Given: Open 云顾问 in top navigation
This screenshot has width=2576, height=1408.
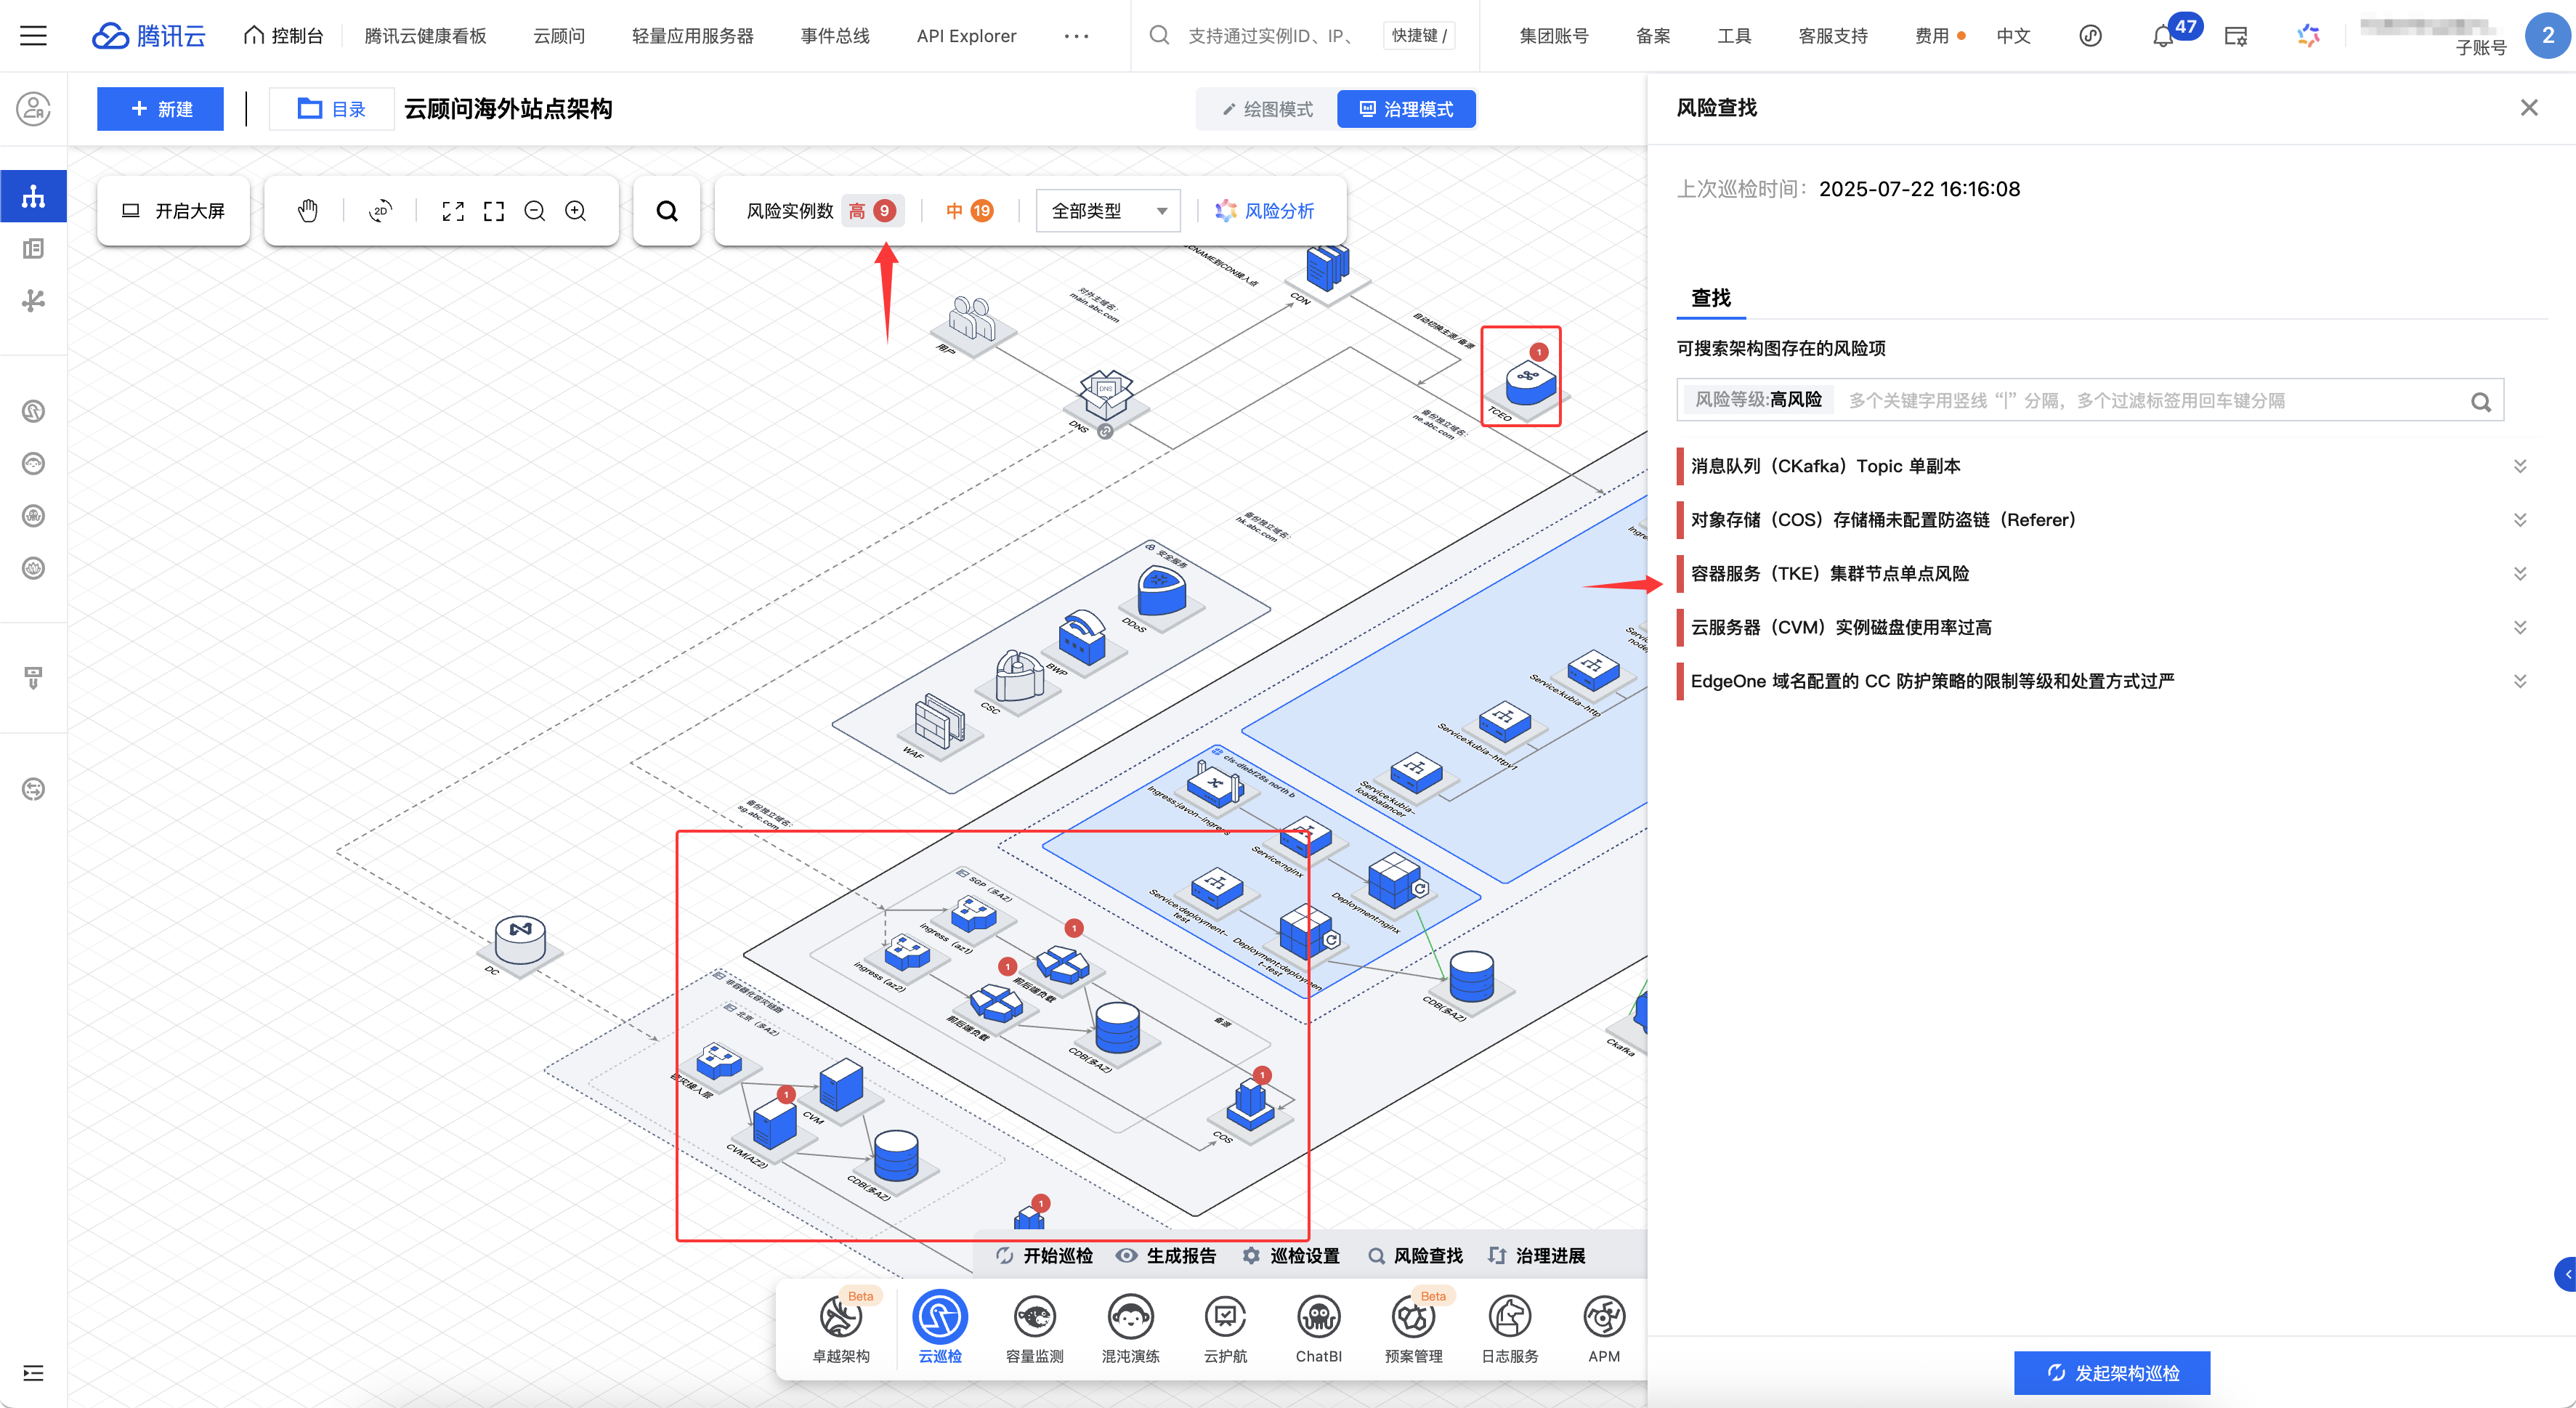Looking at the screenshot, I should (558, 36).
